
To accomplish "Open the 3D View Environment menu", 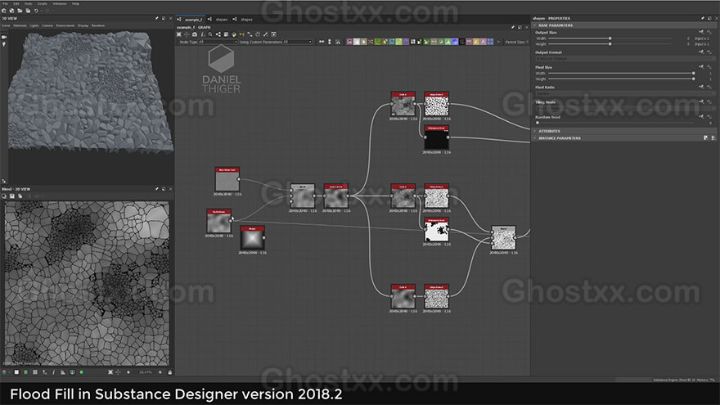I will tap(65, 25).
